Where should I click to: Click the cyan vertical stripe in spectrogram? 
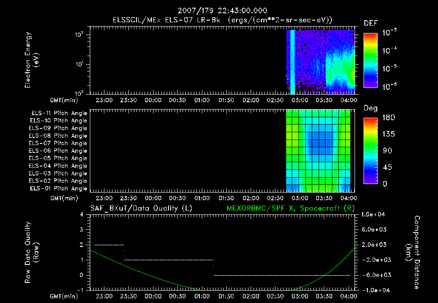point(293,62)
